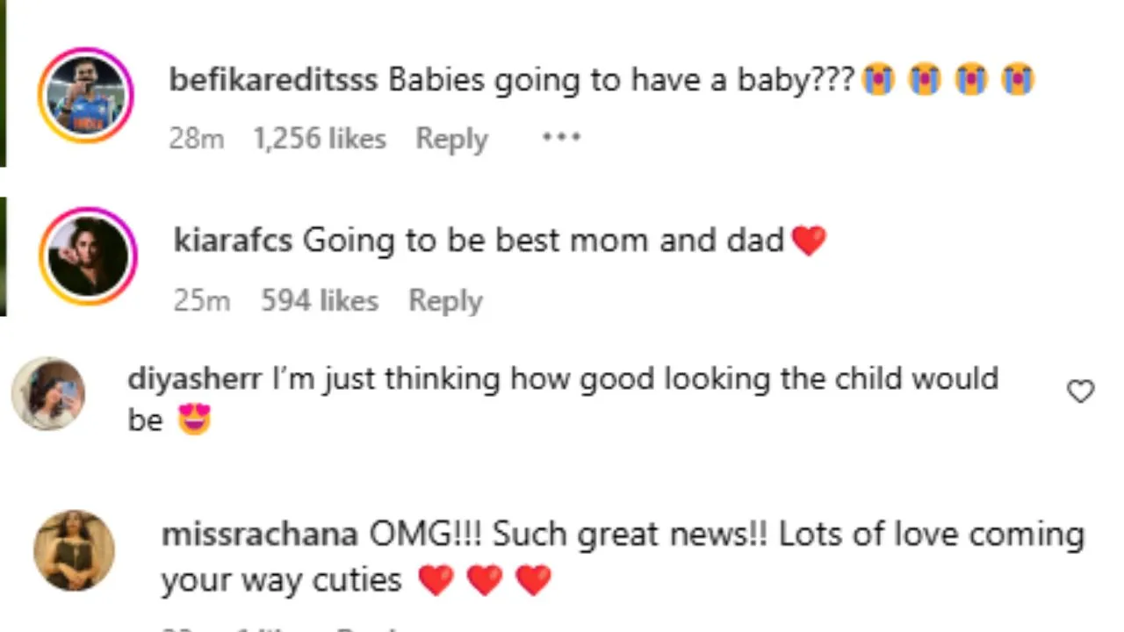
Task: Open missrachana profile avatar
Action: coord(74,551)
